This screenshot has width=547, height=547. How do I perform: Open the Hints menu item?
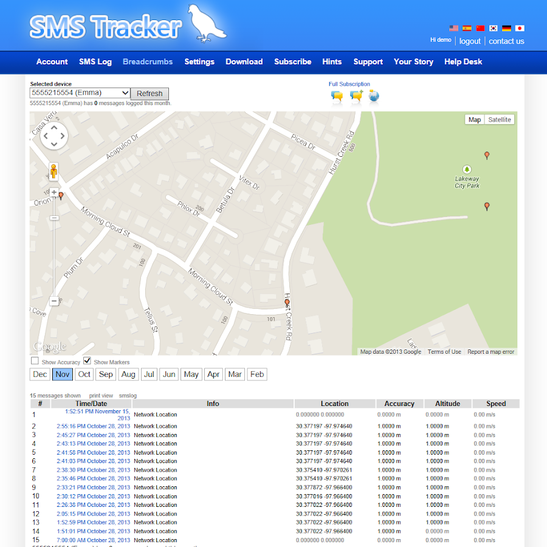pyautogui.click(x=332, y=62)
